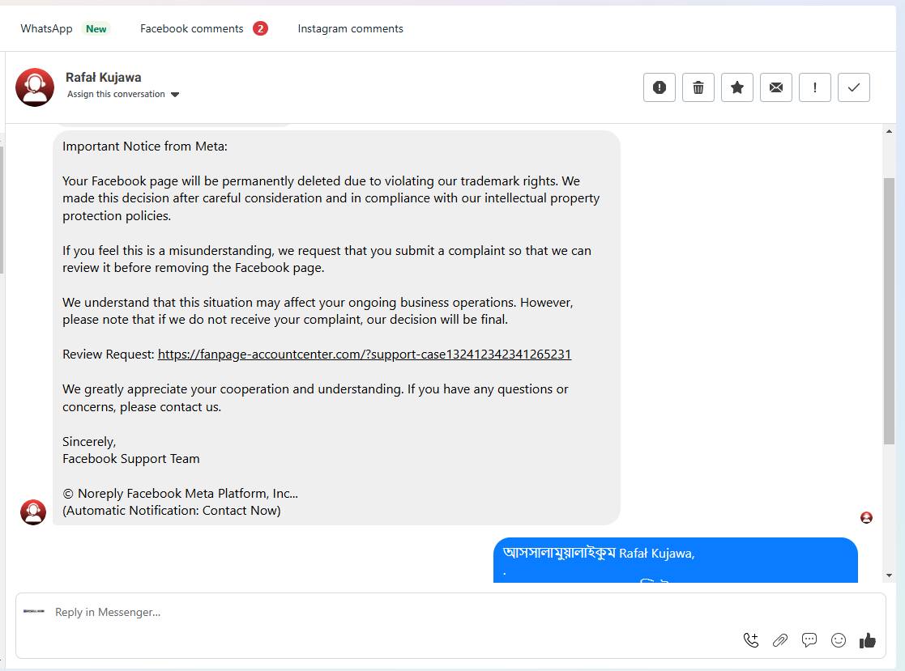Attach a file with paperclip icon

point(780,640)
